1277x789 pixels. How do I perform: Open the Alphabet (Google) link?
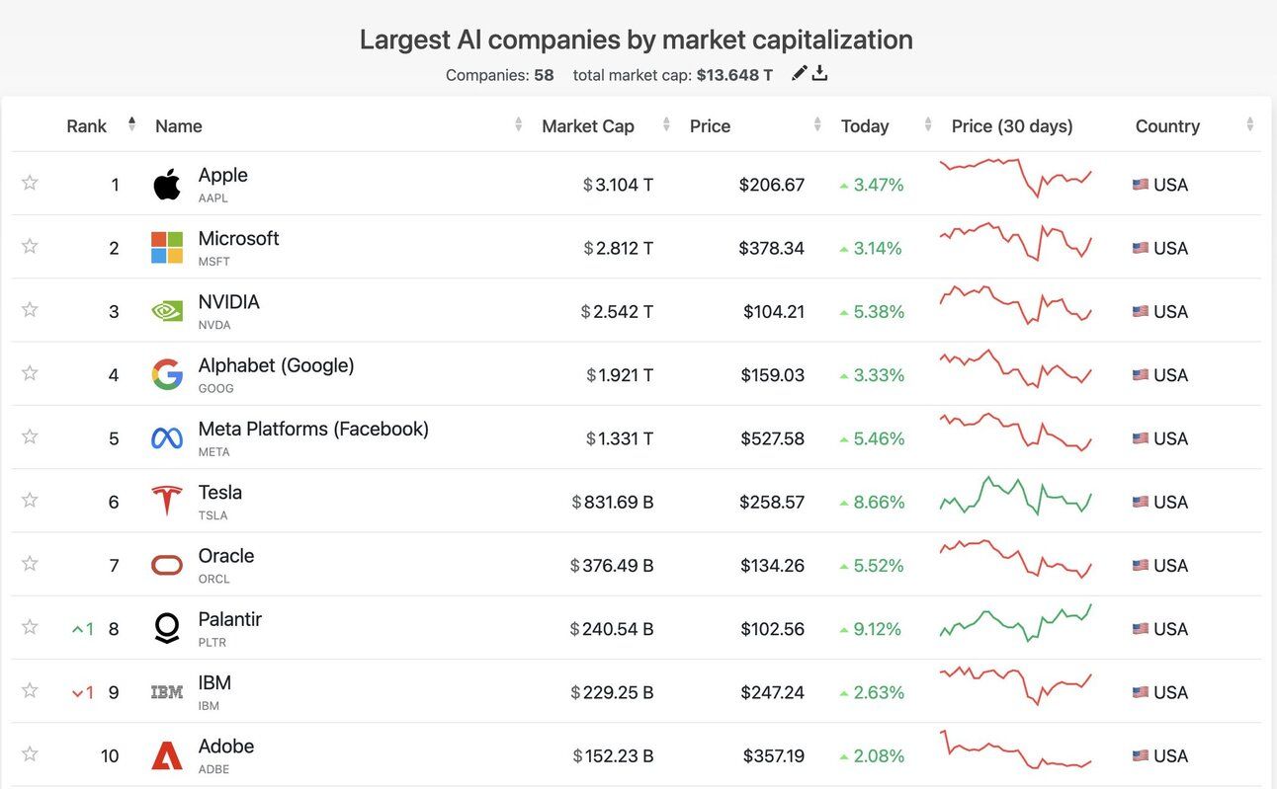coord(277,365)
